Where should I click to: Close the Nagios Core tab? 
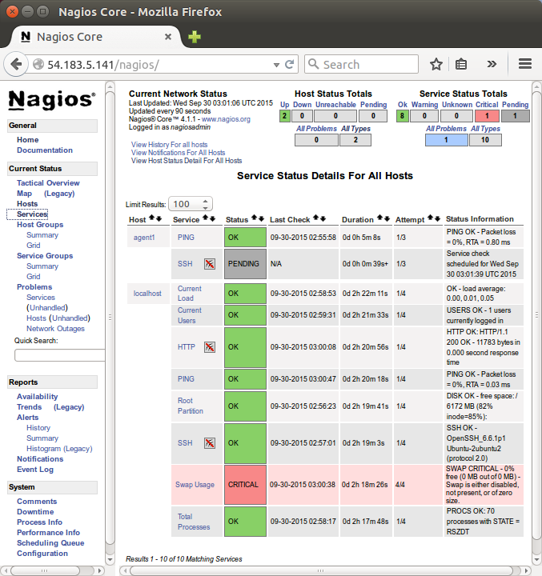coord(167,37)
